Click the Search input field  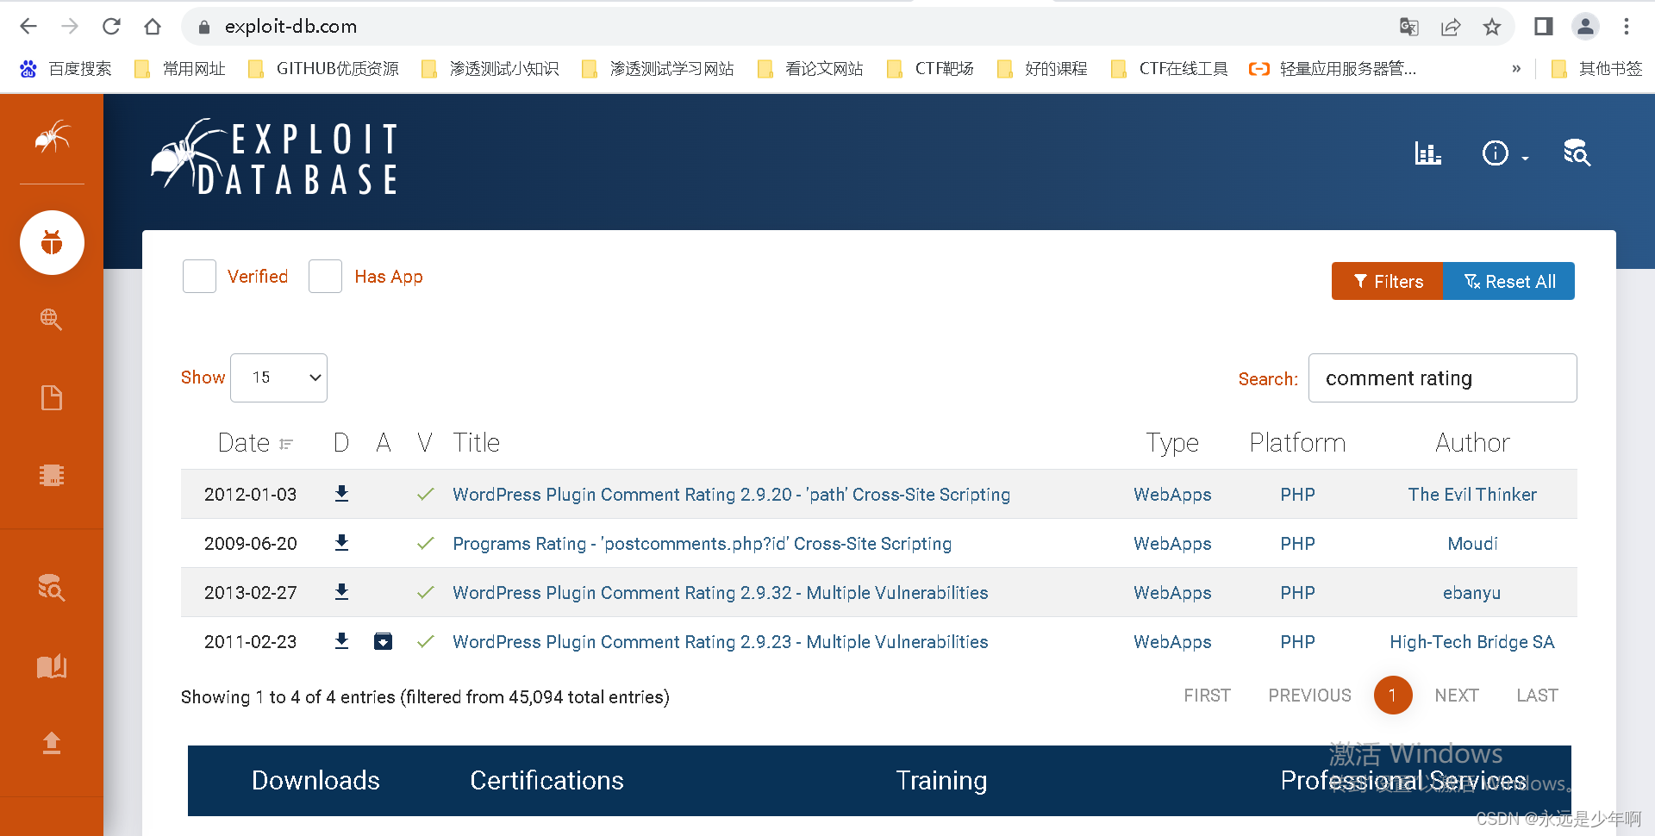click(x=1442, y=377)
